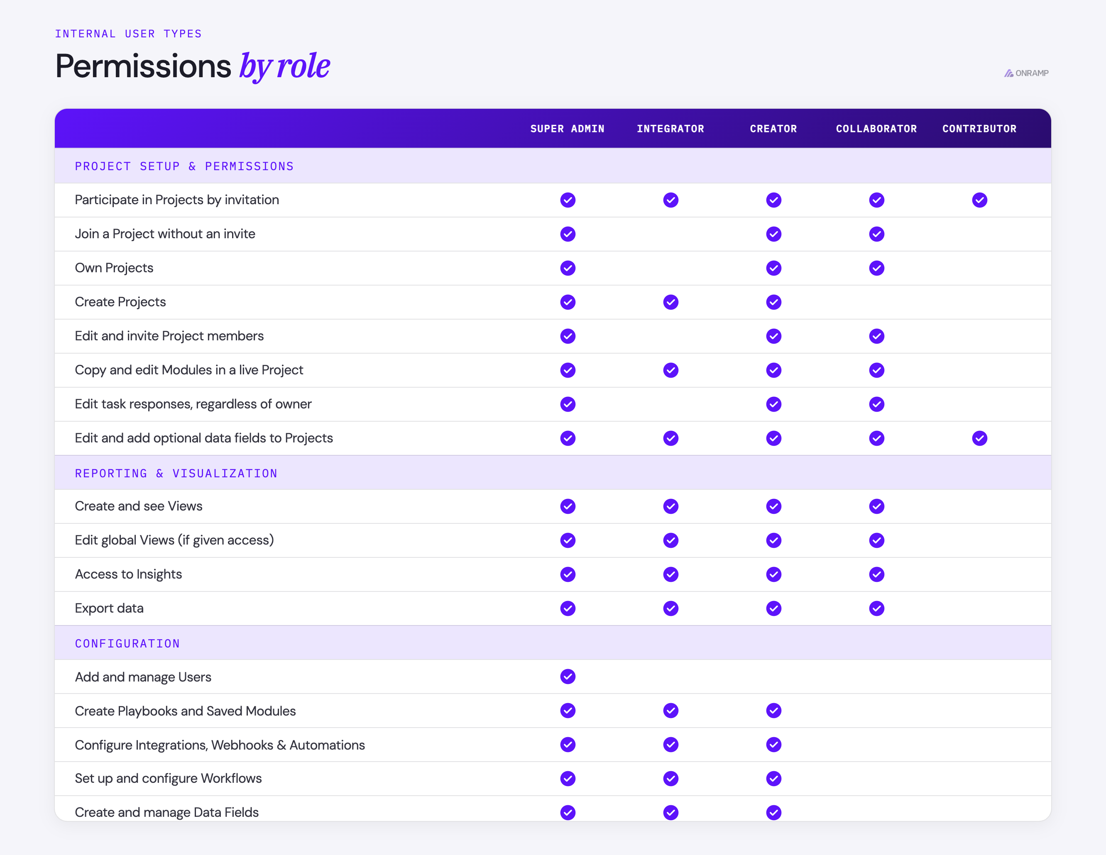The image size is (1106, 855).
Task: Click 'Create and manage Data Fields' text
Action: coord(166,813)
